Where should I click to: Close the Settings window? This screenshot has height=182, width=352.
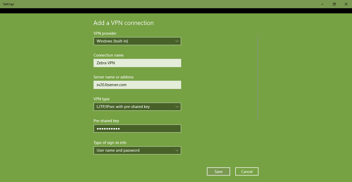point(346,4)
